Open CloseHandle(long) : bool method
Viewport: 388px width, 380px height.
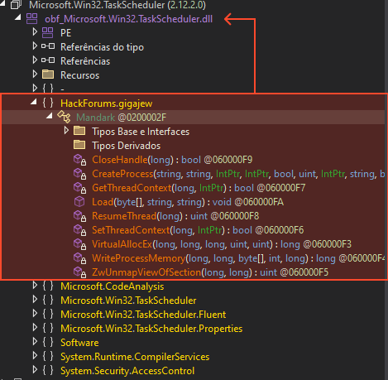[172, 160]
